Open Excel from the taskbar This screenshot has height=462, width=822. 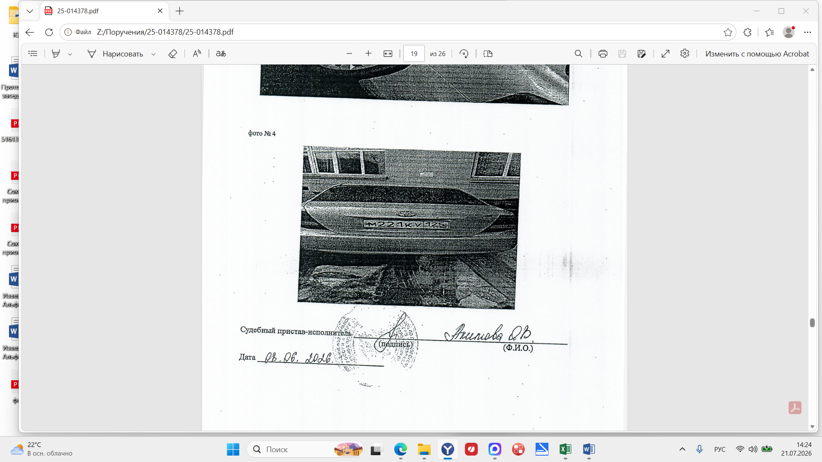(x=565, y=449)
